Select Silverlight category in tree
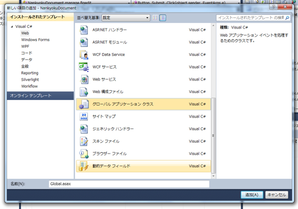Screen dimensions: 298x209 point(30,79)
